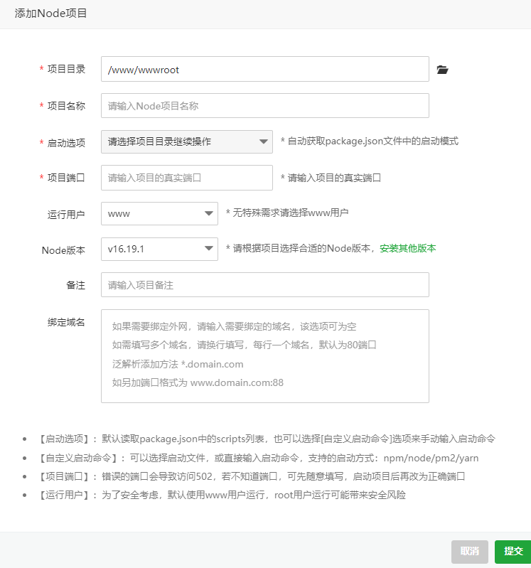531x568 pixels.
Task: Click the 备注 label
Action: point(75,285)
